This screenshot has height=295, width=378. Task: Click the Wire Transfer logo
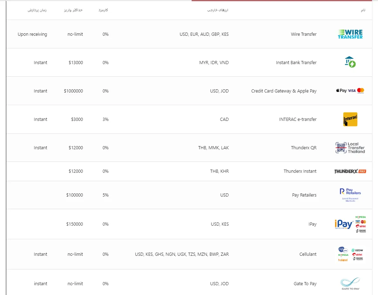(350, 34)
